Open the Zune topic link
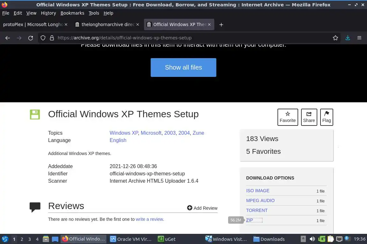This screenshot has width=367, height=244. [198, 133]
